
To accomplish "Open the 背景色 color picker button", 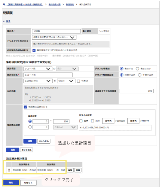I will click(133, 121).
